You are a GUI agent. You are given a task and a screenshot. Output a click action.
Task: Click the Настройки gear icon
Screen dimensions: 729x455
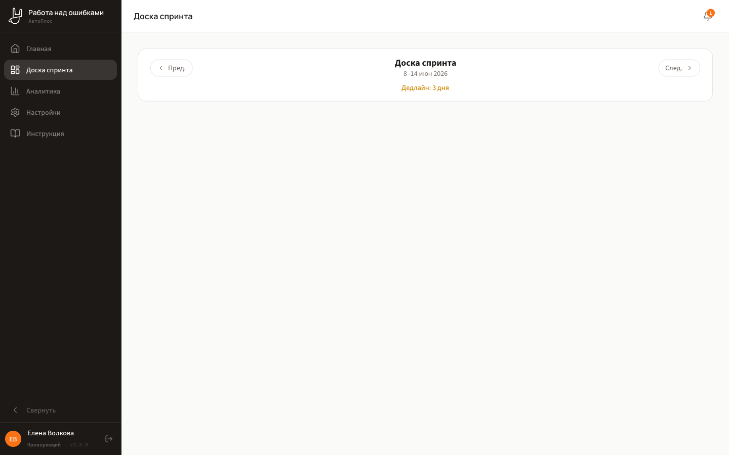[15, 112]
